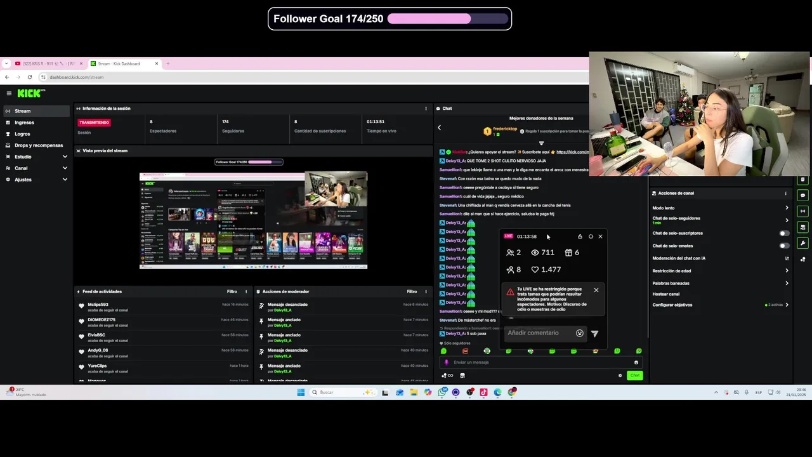Click the green Kick logo
This screenshot has height=457, width=812.
pyautogui.click(x=30, y=93)
